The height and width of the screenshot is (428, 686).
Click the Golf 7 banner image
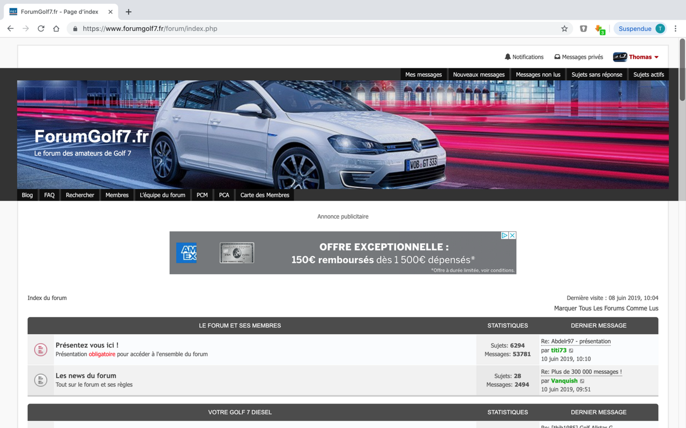tap(343, 134)
